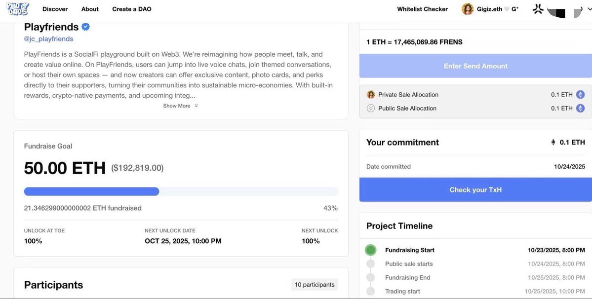Click the Pudgy DAOs logo

(x=19, y=9)
